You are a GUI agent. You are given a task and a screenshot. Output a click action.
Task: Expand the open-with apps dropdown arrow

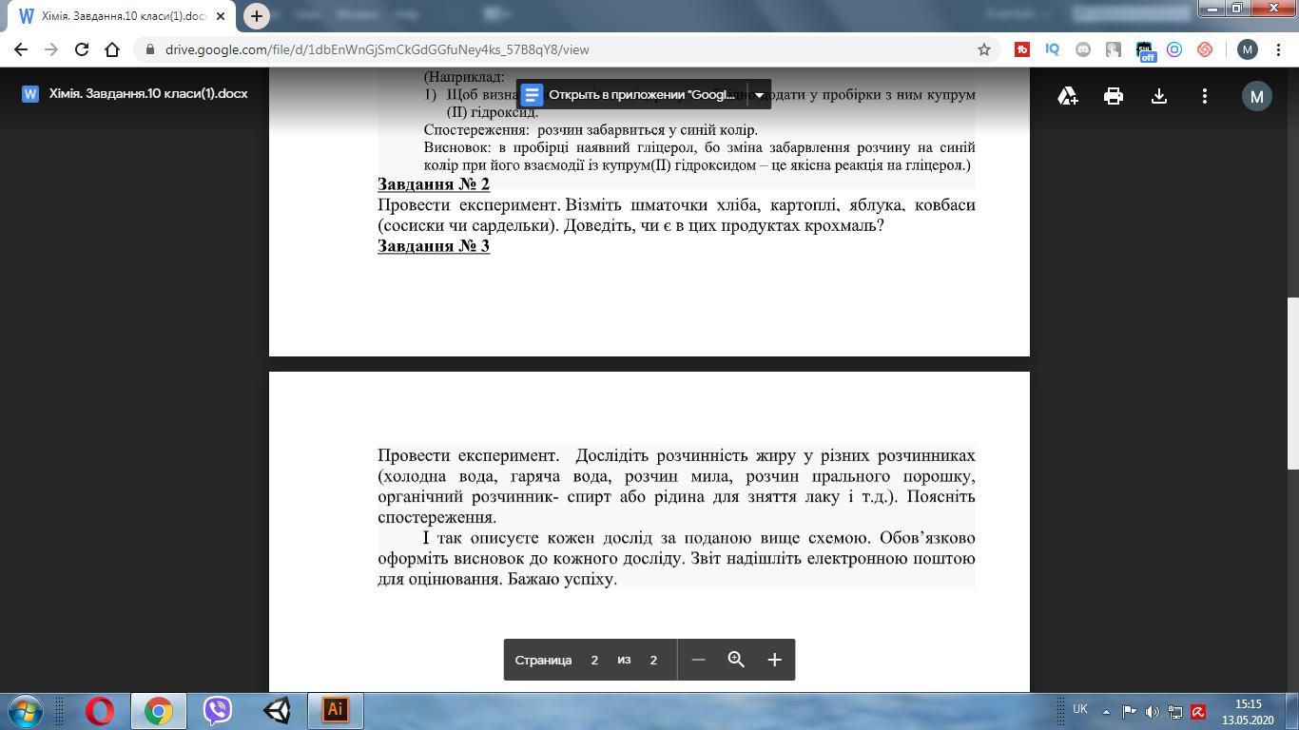pos(759,94)
